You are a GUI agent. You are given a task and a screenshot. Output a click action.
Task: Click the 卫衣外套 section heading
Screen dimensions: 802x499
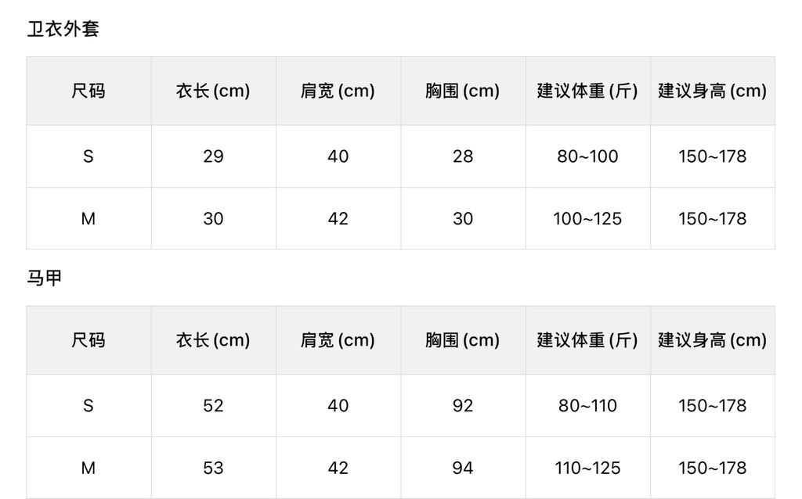(x=63, y=30)
